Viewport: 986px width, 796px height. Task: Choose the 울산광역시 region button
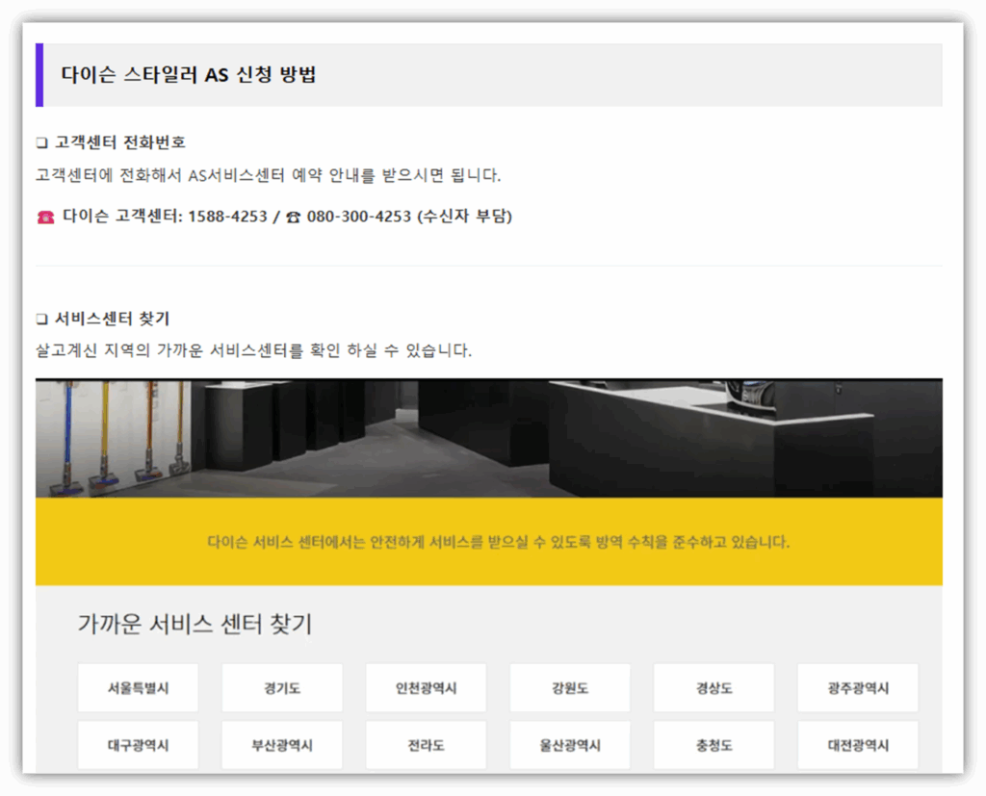pyautogui.click(x=570, y=745)
